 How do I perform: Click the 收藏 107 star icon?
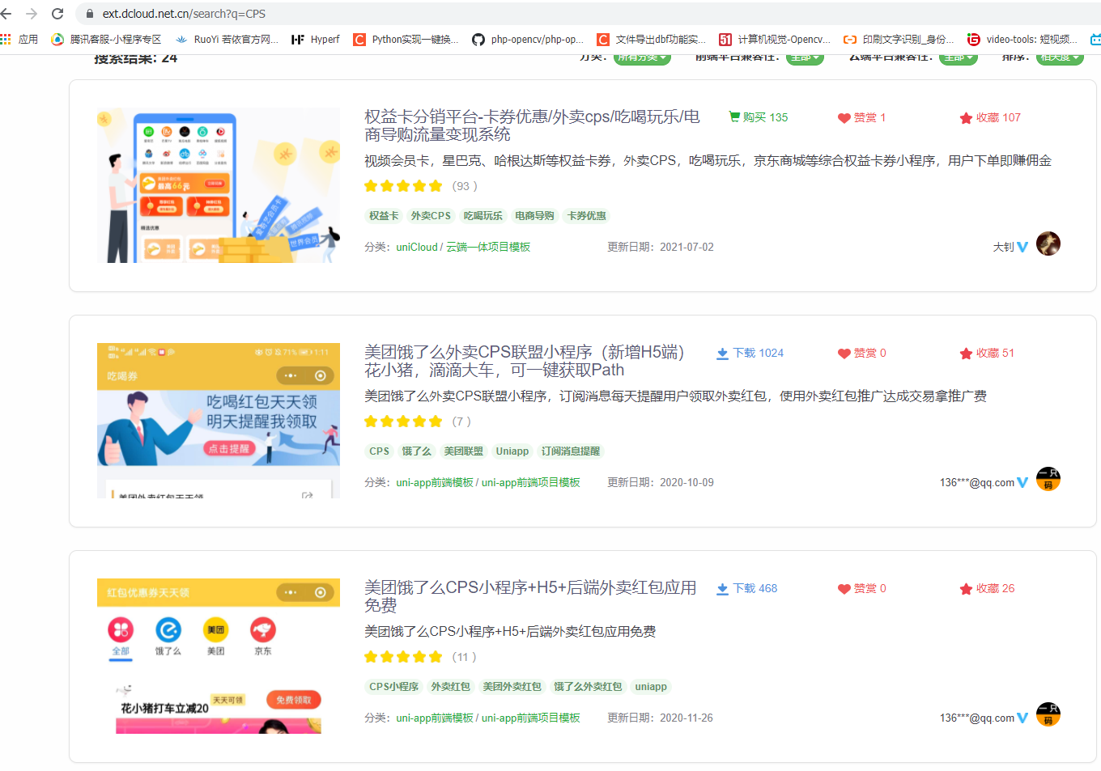point(966,118)
